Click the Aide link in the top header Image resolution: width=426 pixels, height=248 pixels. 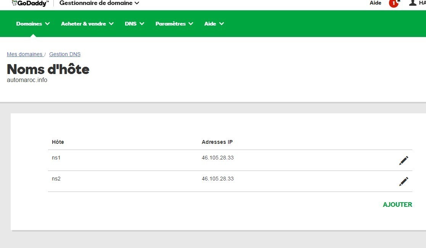tap(375, 3)
